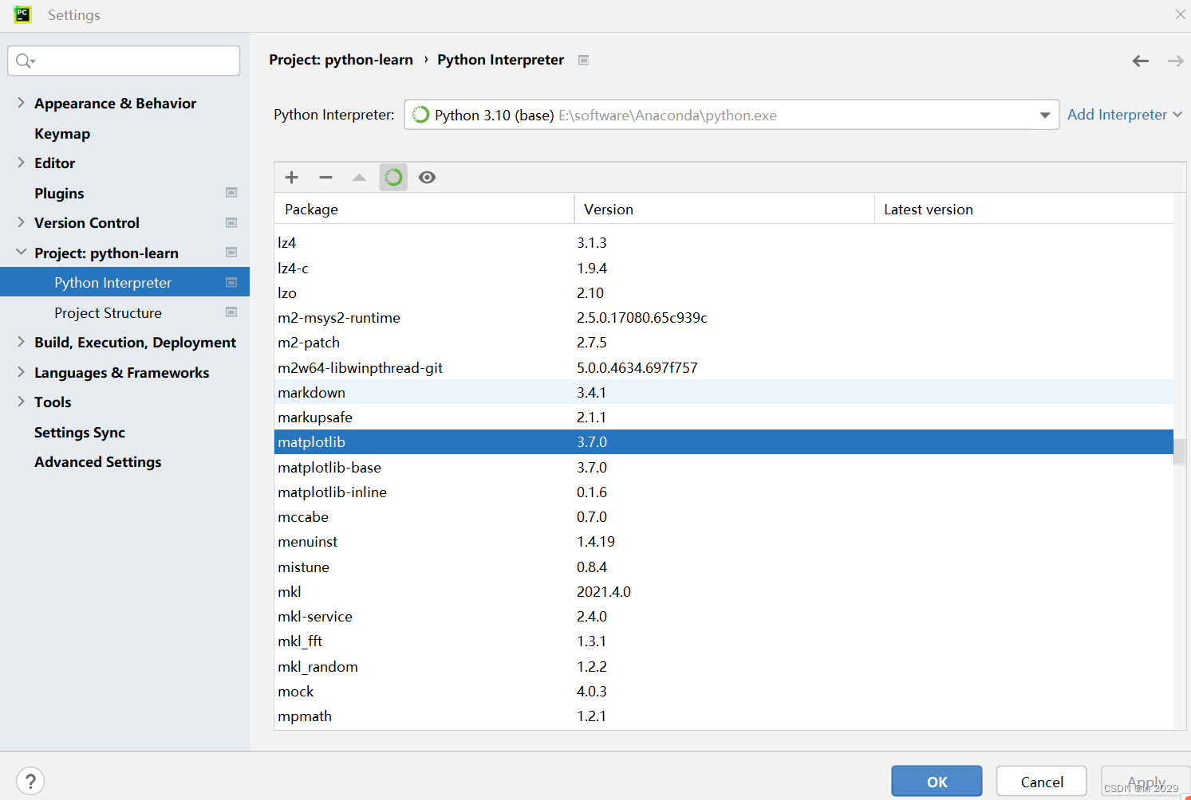The height and width of the screenshot is (800, 1191).
Task: Go forward using the right arrow icon
Action: point(1176,61)
